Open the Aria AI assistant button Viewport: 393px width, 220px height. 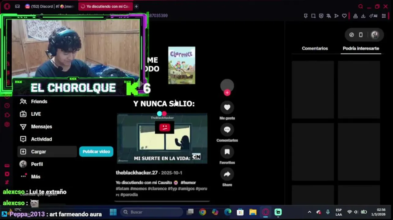373,16
